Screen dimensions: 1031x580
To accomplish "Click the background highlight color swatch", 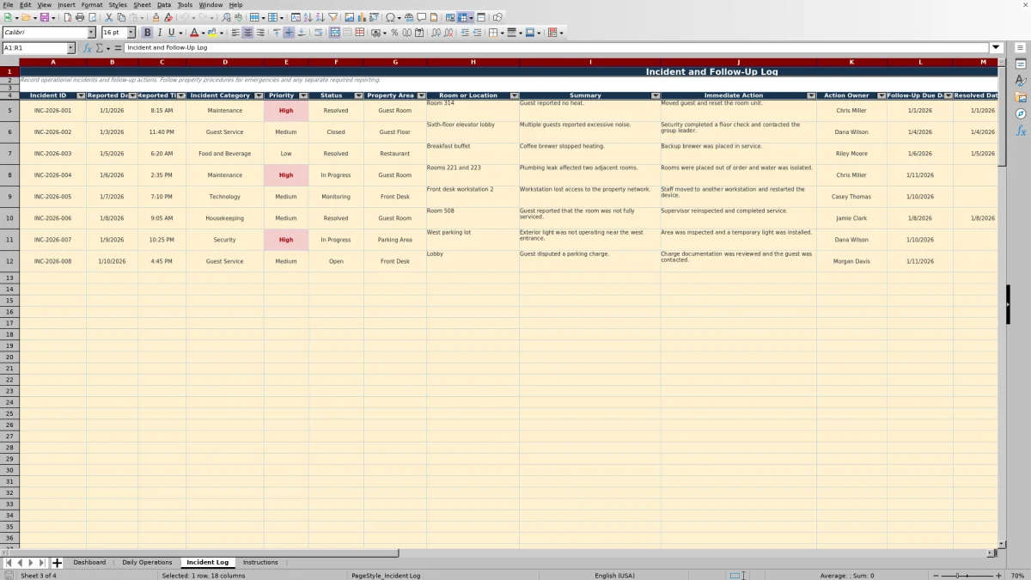I will click(x=211, y=33).
